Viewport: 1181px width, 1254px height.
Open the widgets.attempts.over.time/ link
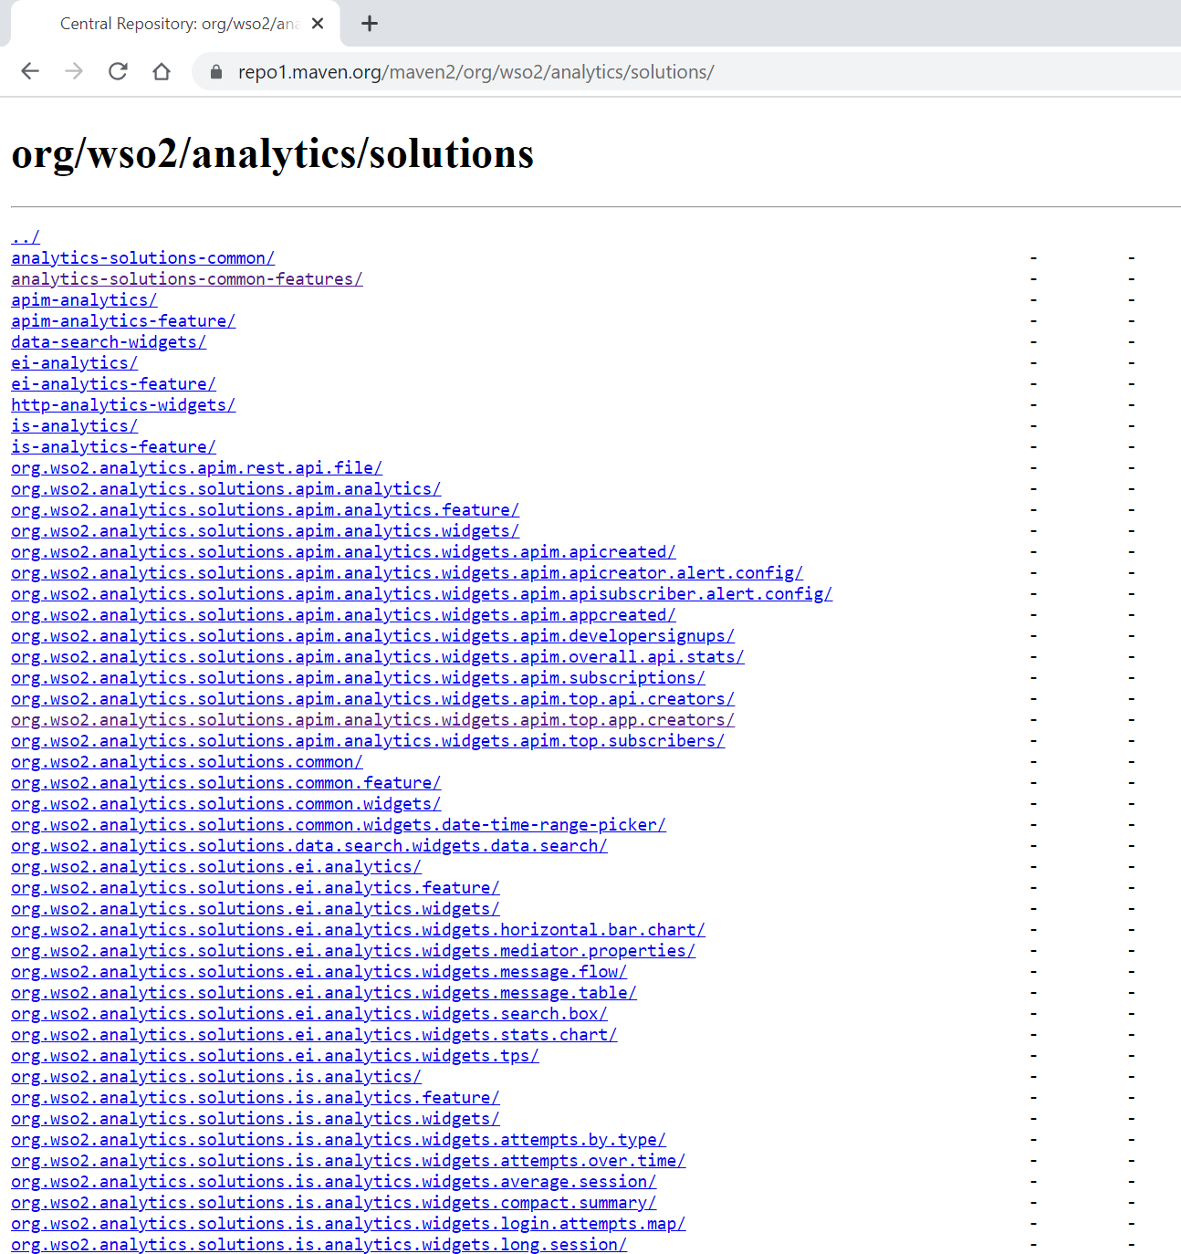coord(349,1161)
